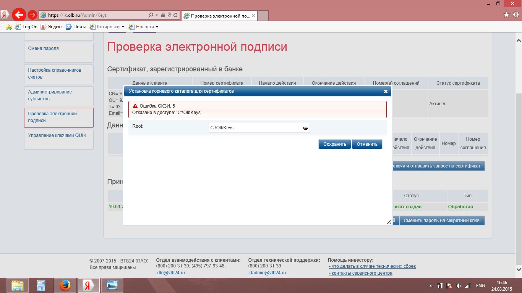Image resolution: width=522 pixels, height=293 pixels.
Task: Click the rtadmin@vtb24.ru email link
Action: click(x=267, y=273)
